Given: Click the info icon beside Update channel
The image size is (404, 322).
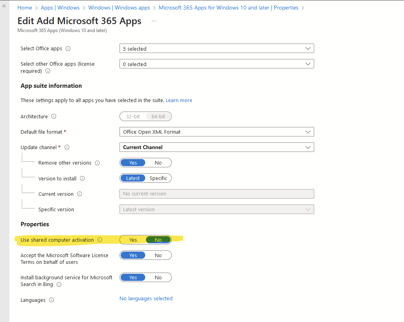Looking at the screenshot, I should (x=67, y=147).
